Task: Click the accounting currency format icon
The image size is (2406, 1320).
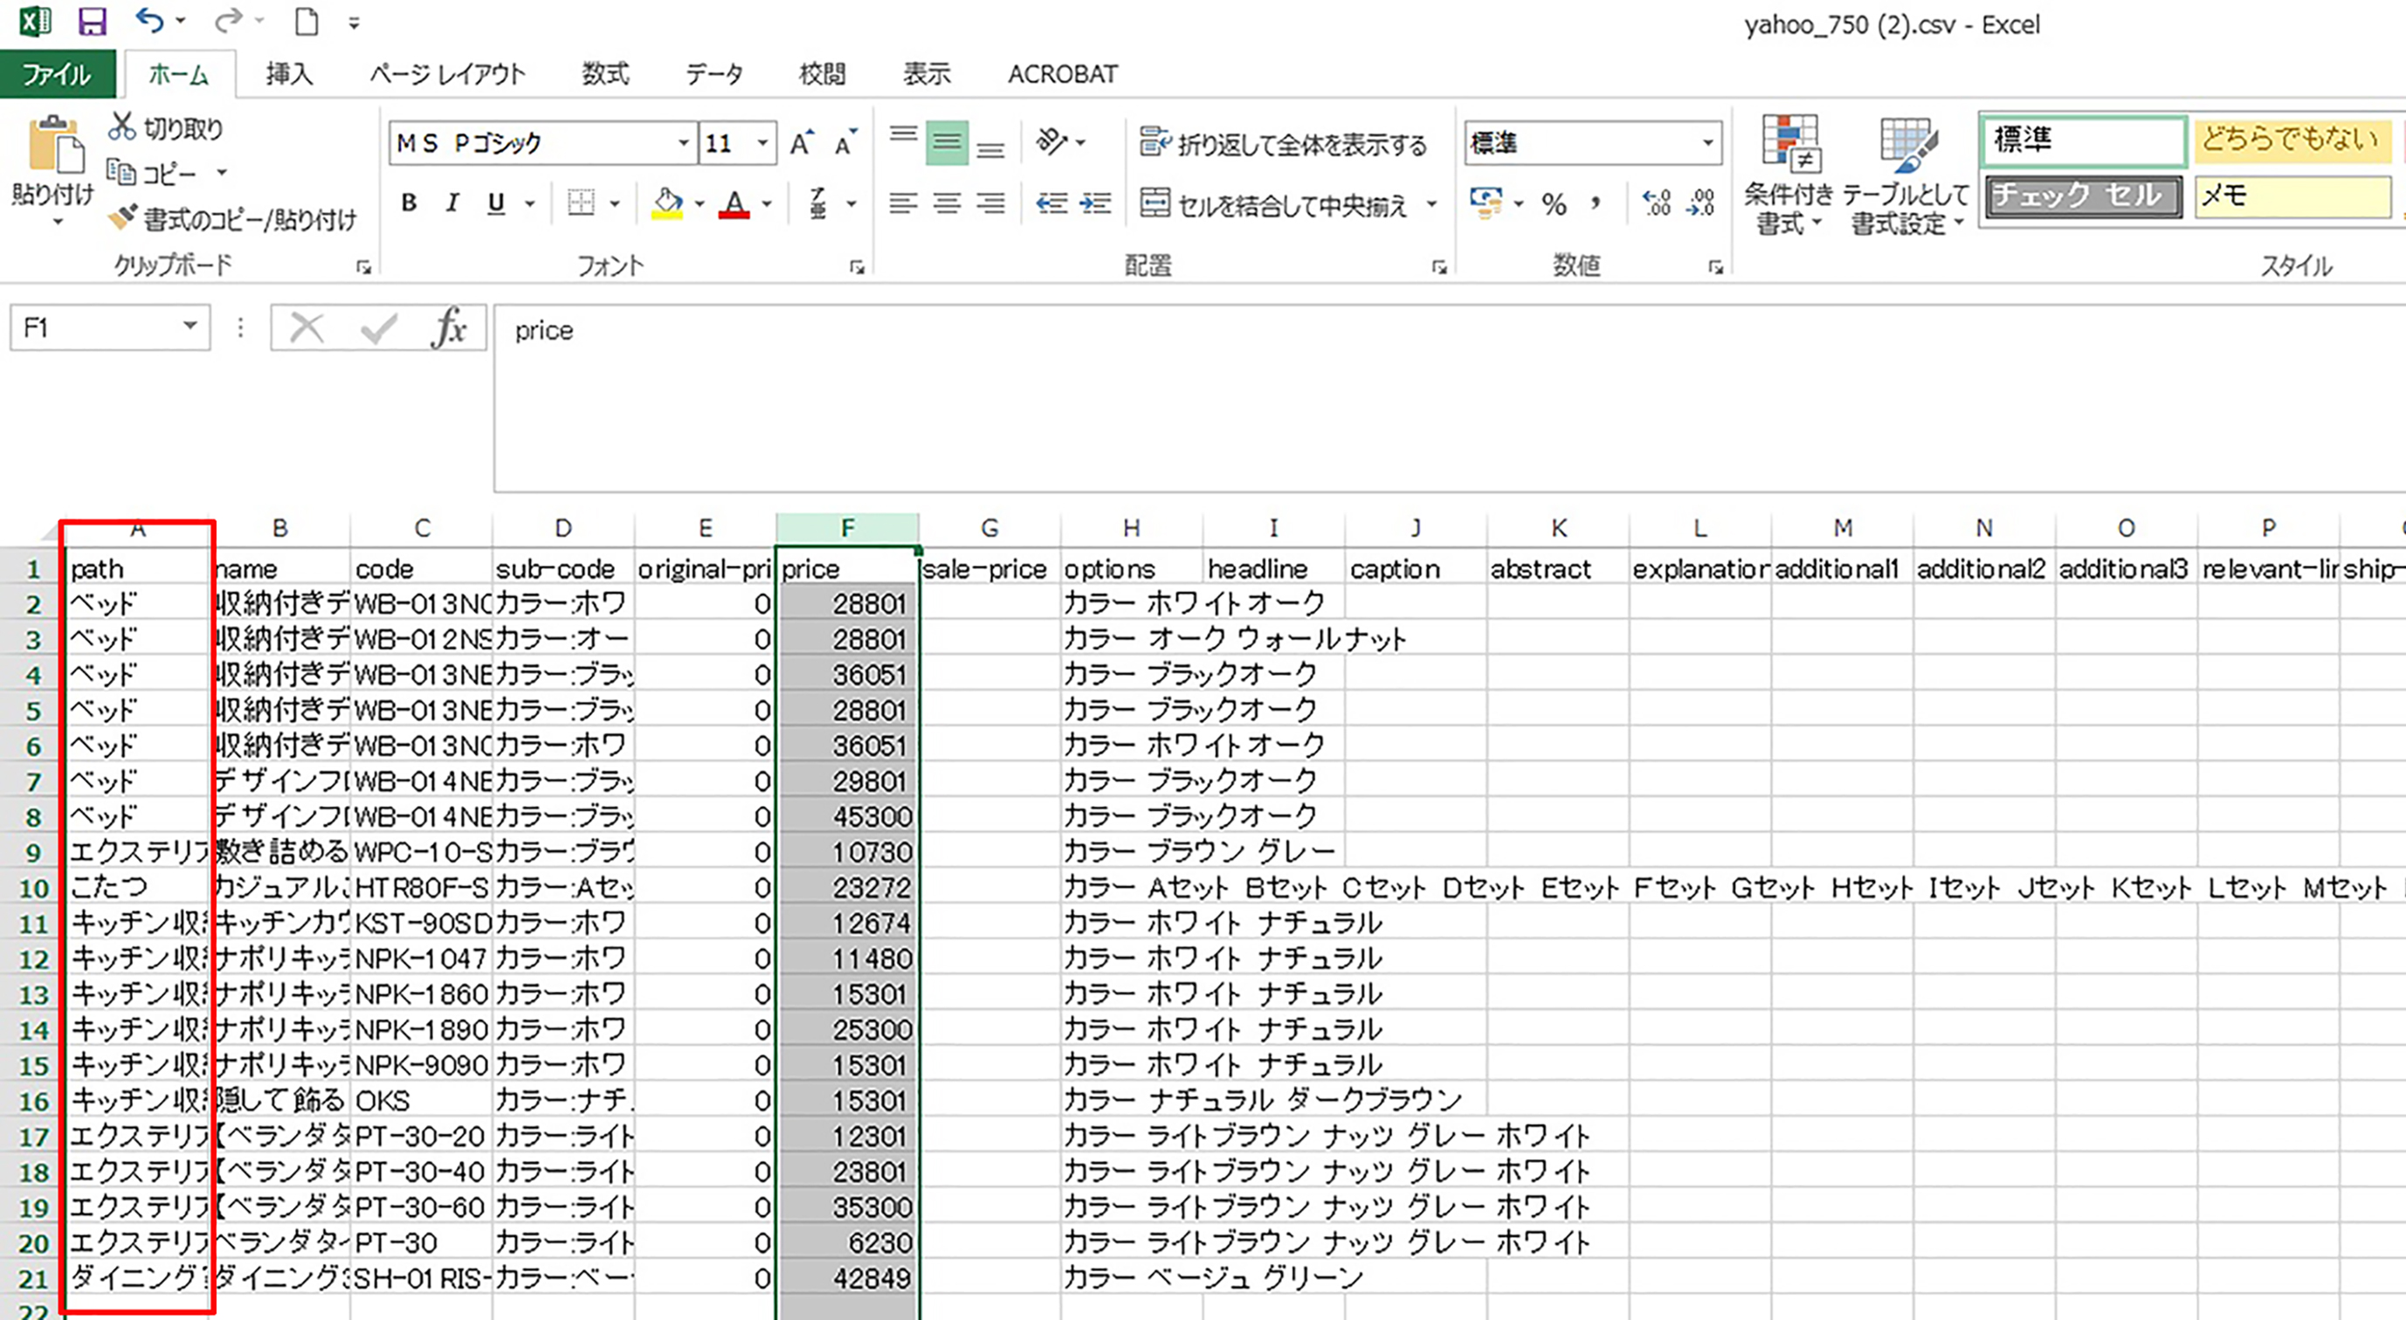Action: 1486,203
